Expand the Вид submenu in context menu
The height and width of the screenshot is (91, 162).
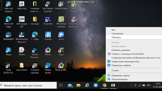coord(134,30)
